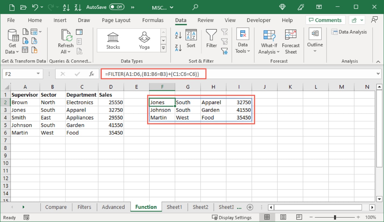384x222 pixels.
Task: Open the What-If Analysis dropdown
Action: click(268, 51)
